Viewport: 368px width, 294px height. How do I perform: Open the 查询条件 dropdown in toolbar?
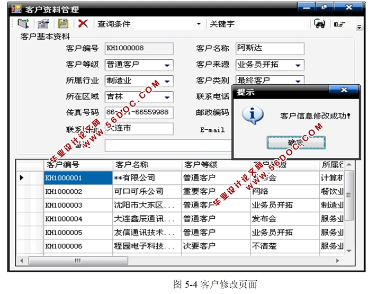[x=199, y=24]
